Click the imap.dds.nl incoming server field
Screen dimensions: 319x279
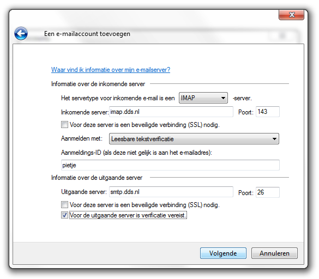pyautogui.click(x=171, y=112)
